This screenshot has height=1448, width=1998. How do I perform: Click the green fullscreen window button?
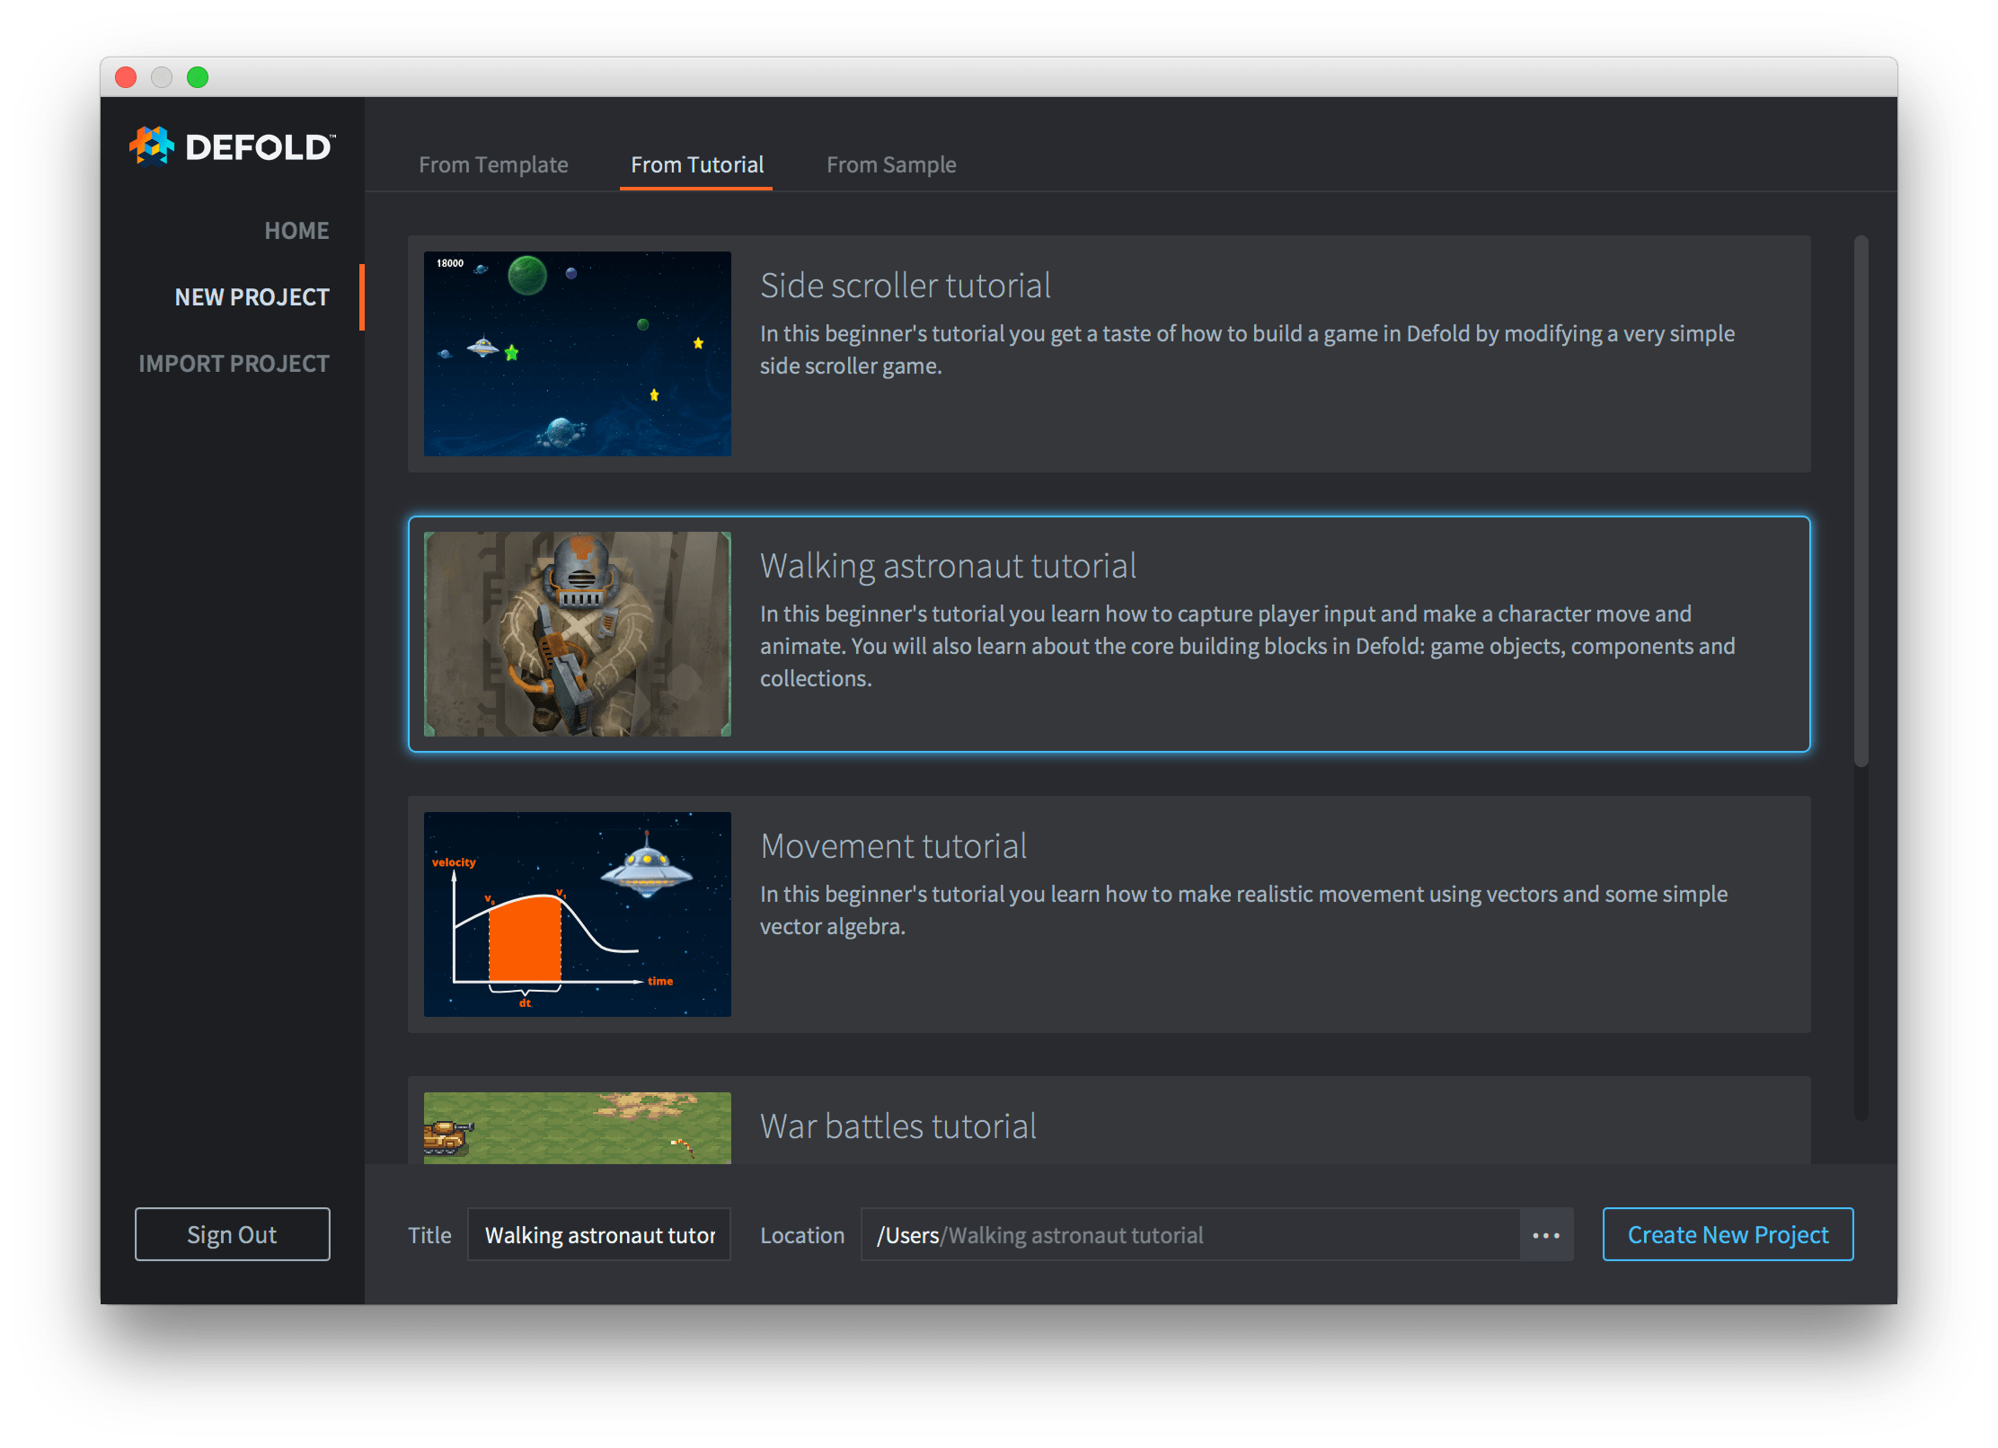pyautogui.click(x=198, y=78)
